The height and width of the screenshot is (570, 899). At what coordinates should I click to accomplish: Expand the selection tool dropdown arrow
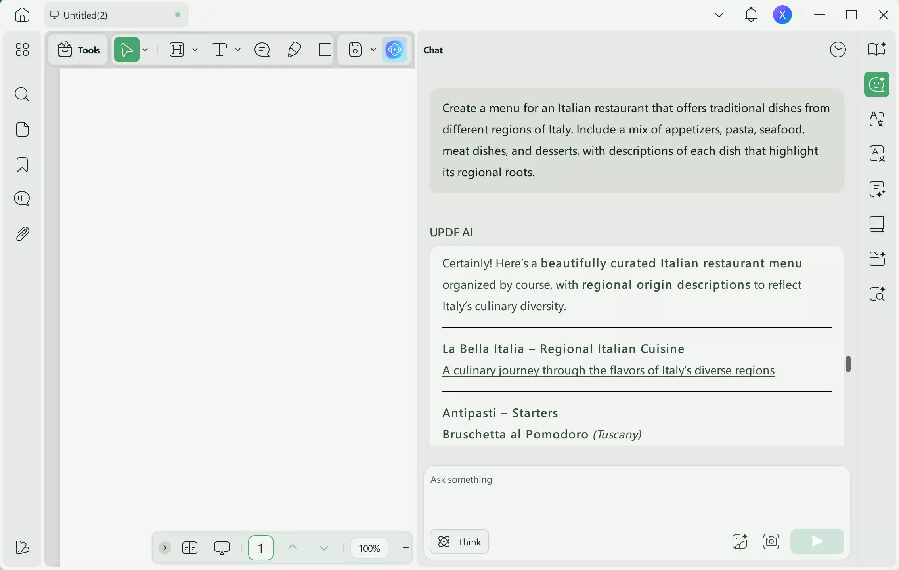[145, 50]
